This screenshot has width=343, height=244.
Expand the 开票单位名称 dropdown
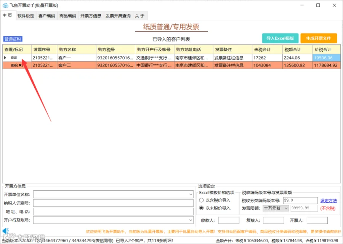point(191,194)
